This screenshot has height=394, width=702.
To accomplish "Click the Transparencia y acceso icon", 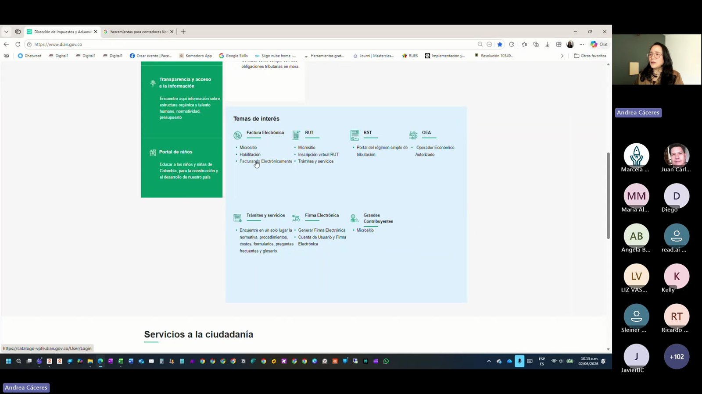I will [153, 83].
